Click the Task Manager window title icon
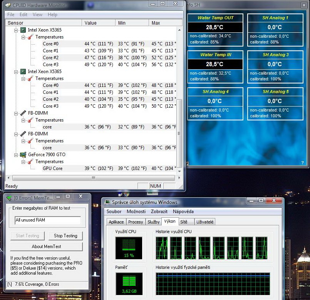The height and width of the screenshot is (300, 310). click(x=107, y=202)
